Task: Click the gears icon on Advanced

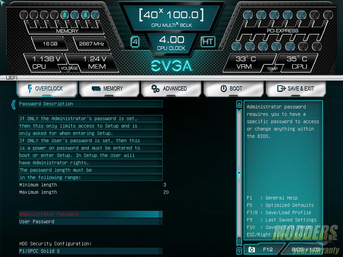Action: tap(155, 88)
